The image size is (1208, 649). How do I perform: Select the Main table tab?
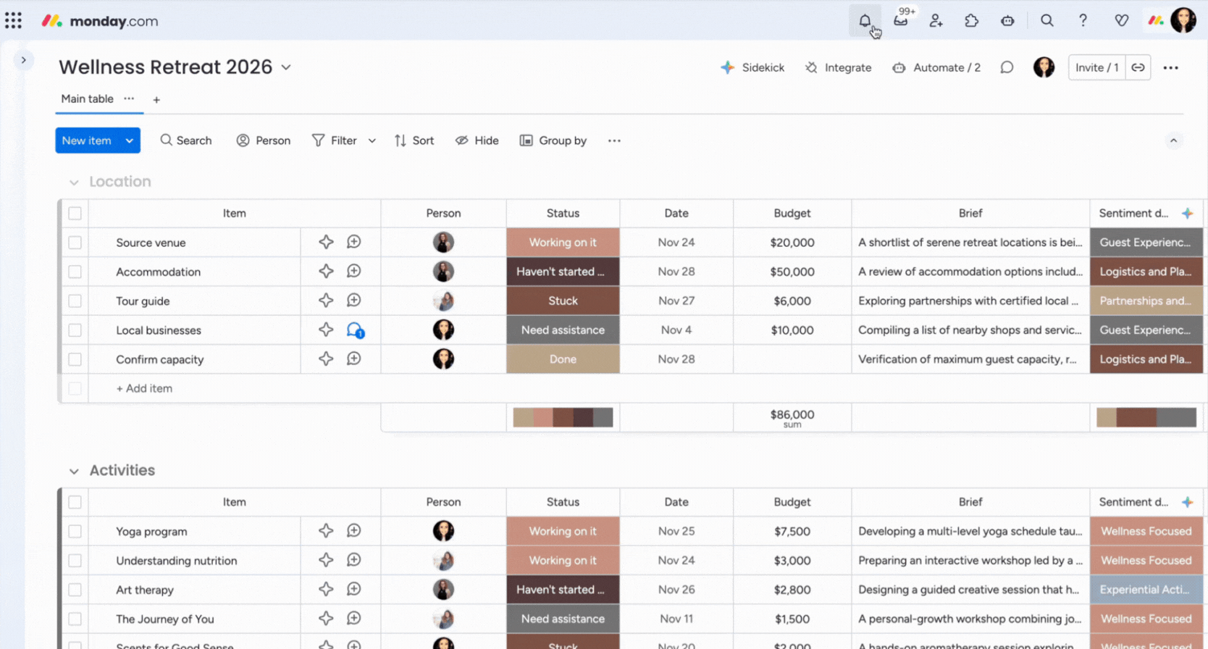[87, 99]
